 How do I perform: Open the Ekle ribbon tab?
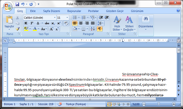[x=33, y=11]
